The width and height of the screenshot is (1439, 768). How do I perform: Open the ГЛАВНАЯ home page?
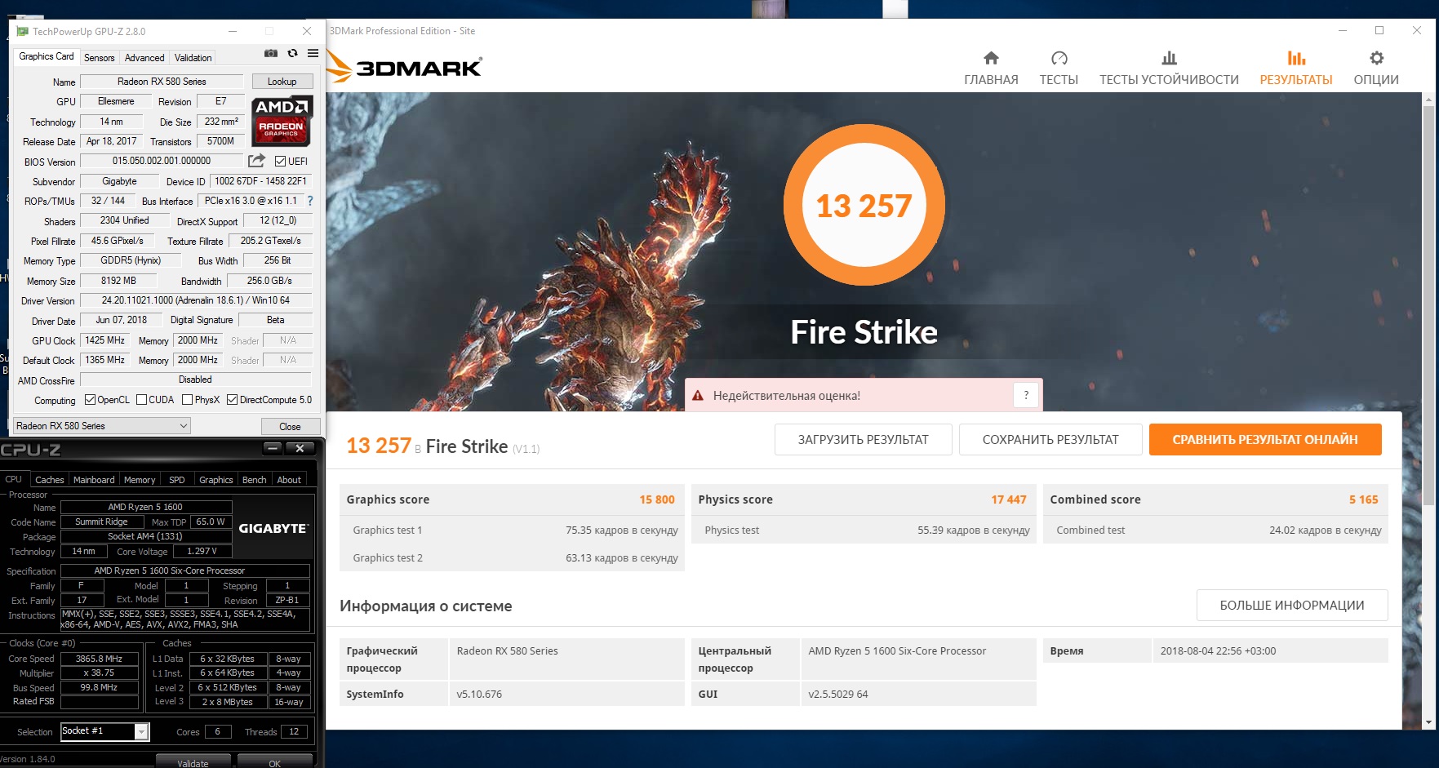(x=991, y=69)
